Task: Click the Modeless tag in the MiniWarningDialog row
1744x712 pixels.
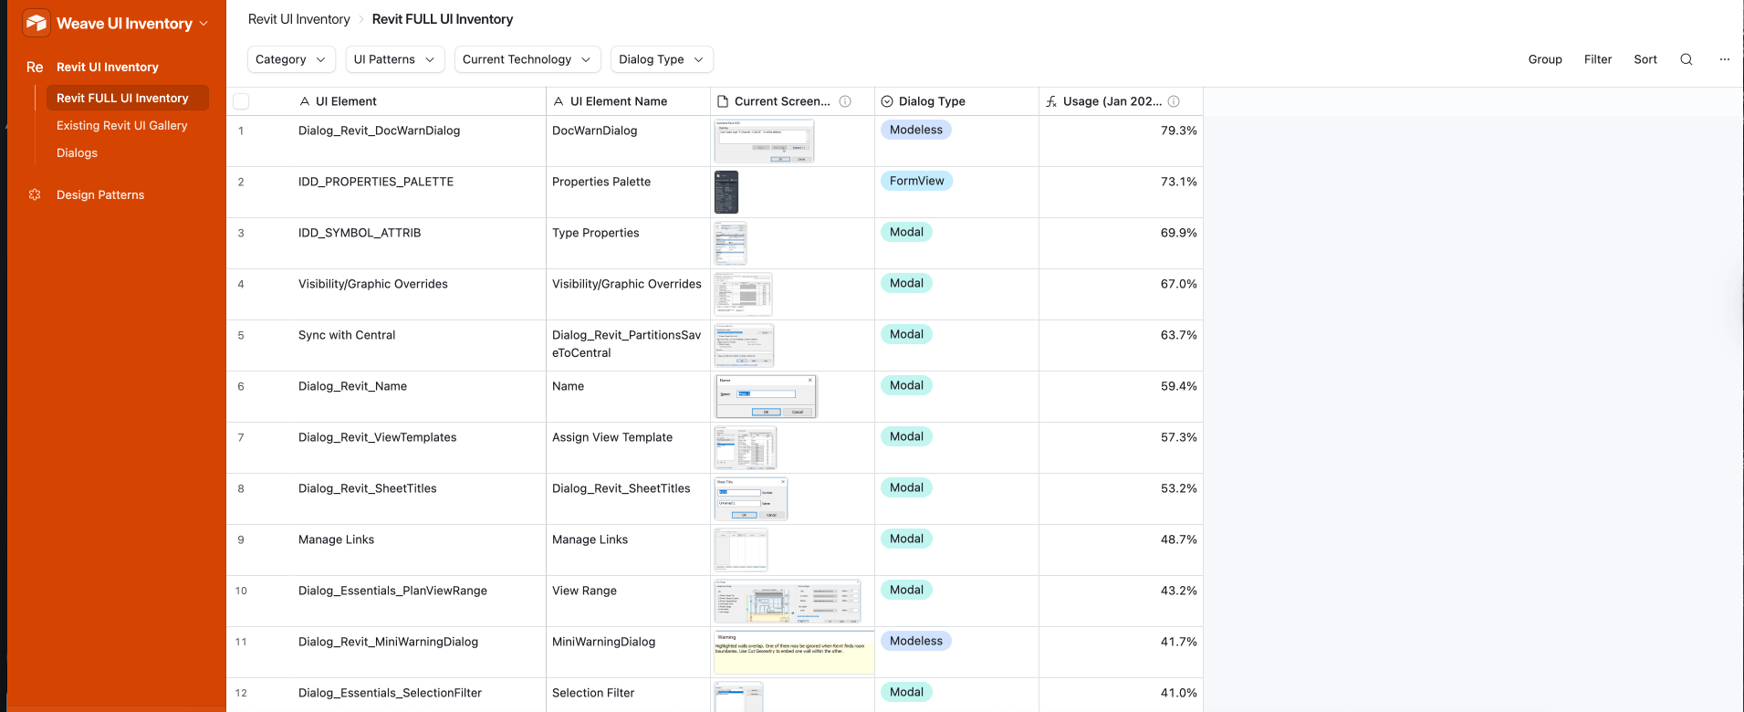Action: (916, 641)
